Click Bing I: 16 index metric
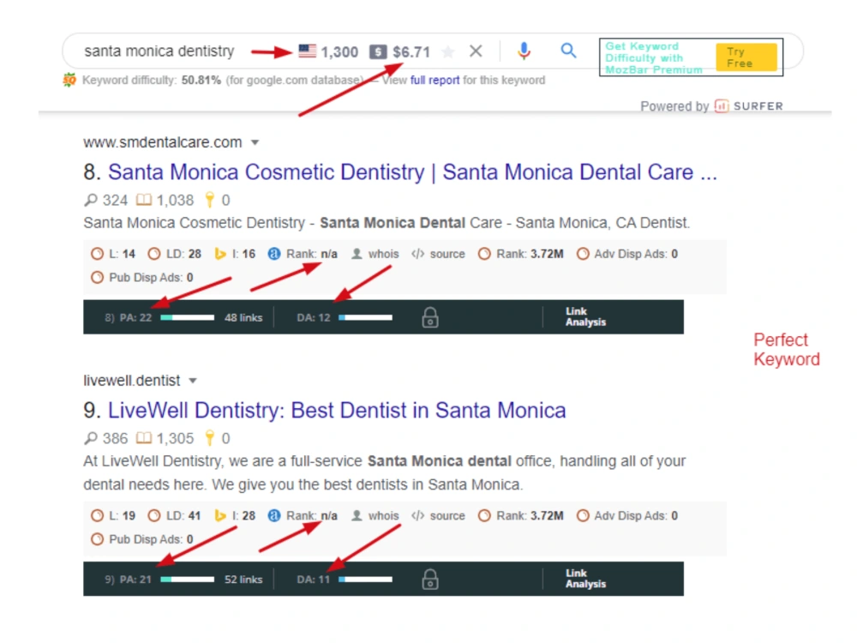The image size is (857, 643). [235, 254]
